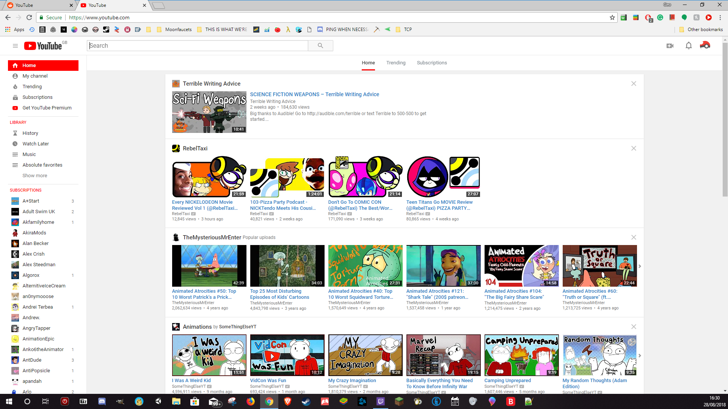Open Steam from the taskbar
Screen dimensions: 728x409
point(306,401)
